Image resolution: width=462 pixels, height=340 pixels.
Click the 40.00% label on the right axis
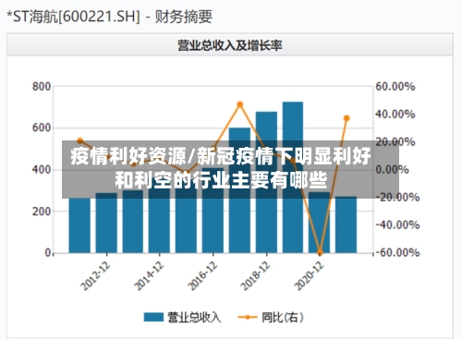pos(395,115)
